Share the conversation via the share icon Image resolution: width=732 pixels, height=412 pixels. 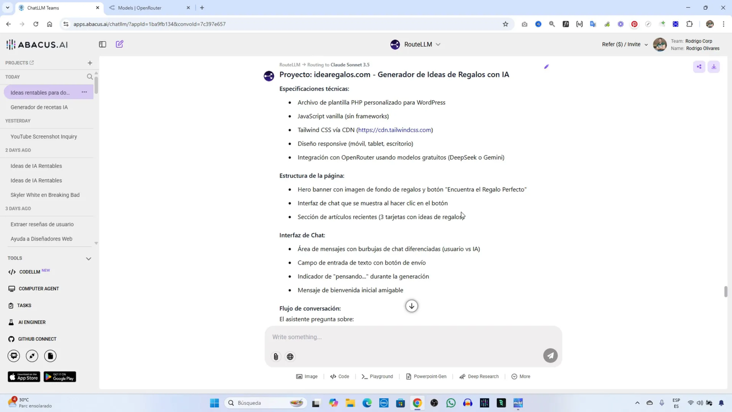699,66
